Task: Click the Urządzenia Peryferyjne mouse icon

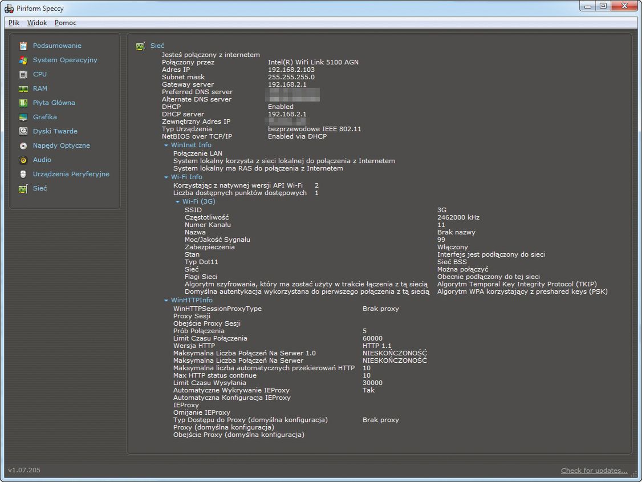Action: point(23,174)
